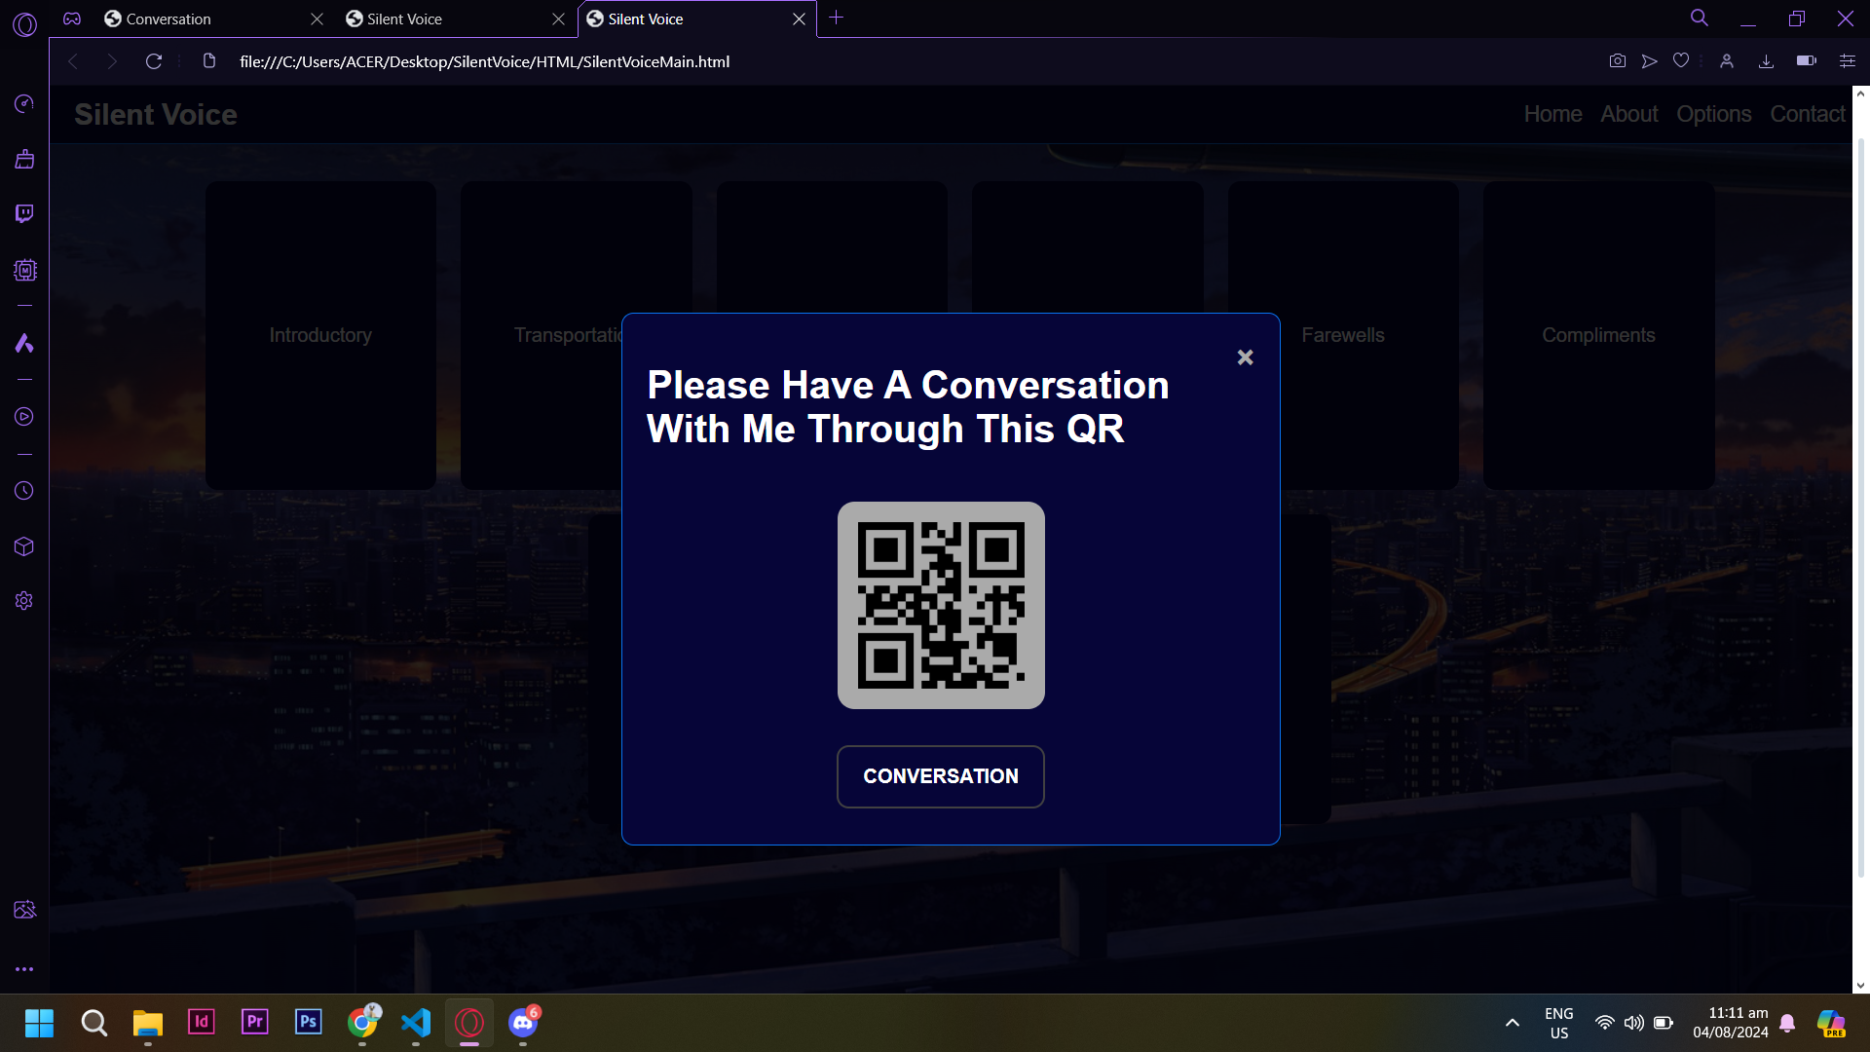Open Easy Setup sliders icon
Screen dimensions: 1870x1052
[1847, 61]
